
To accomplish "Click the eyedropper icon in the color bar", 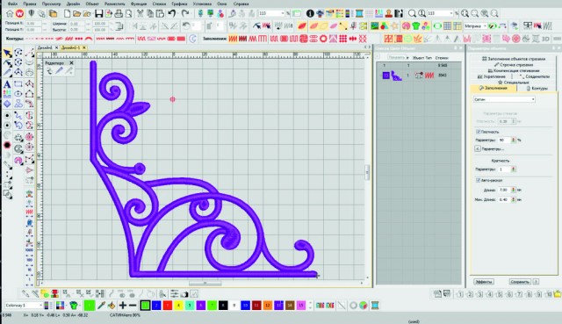I will pos(102,306).
